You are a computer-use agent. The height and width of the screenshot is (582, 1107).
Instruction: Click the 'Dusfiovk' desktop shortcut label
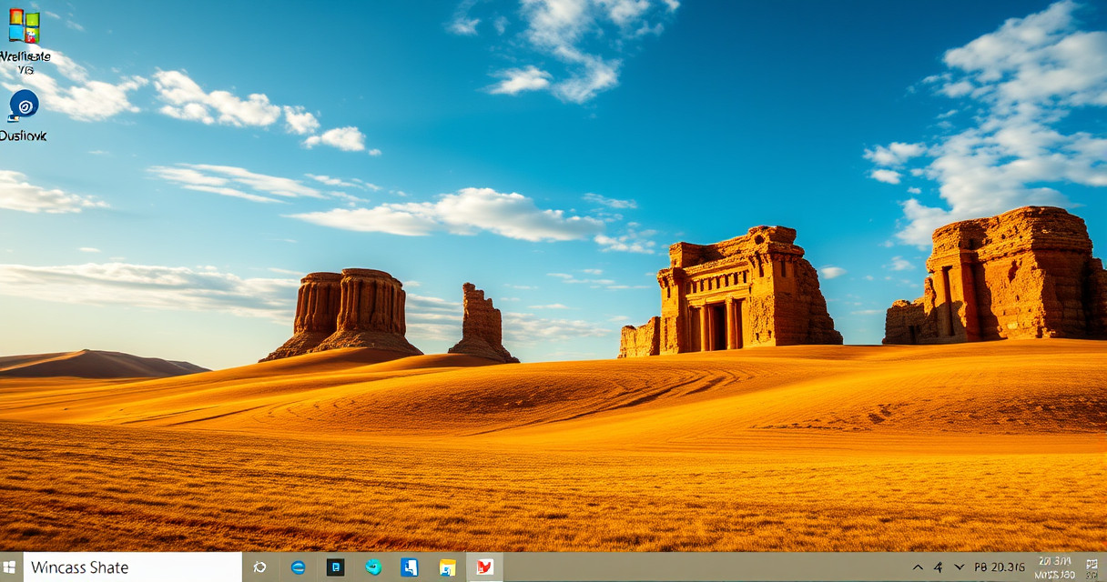point(23,135)
